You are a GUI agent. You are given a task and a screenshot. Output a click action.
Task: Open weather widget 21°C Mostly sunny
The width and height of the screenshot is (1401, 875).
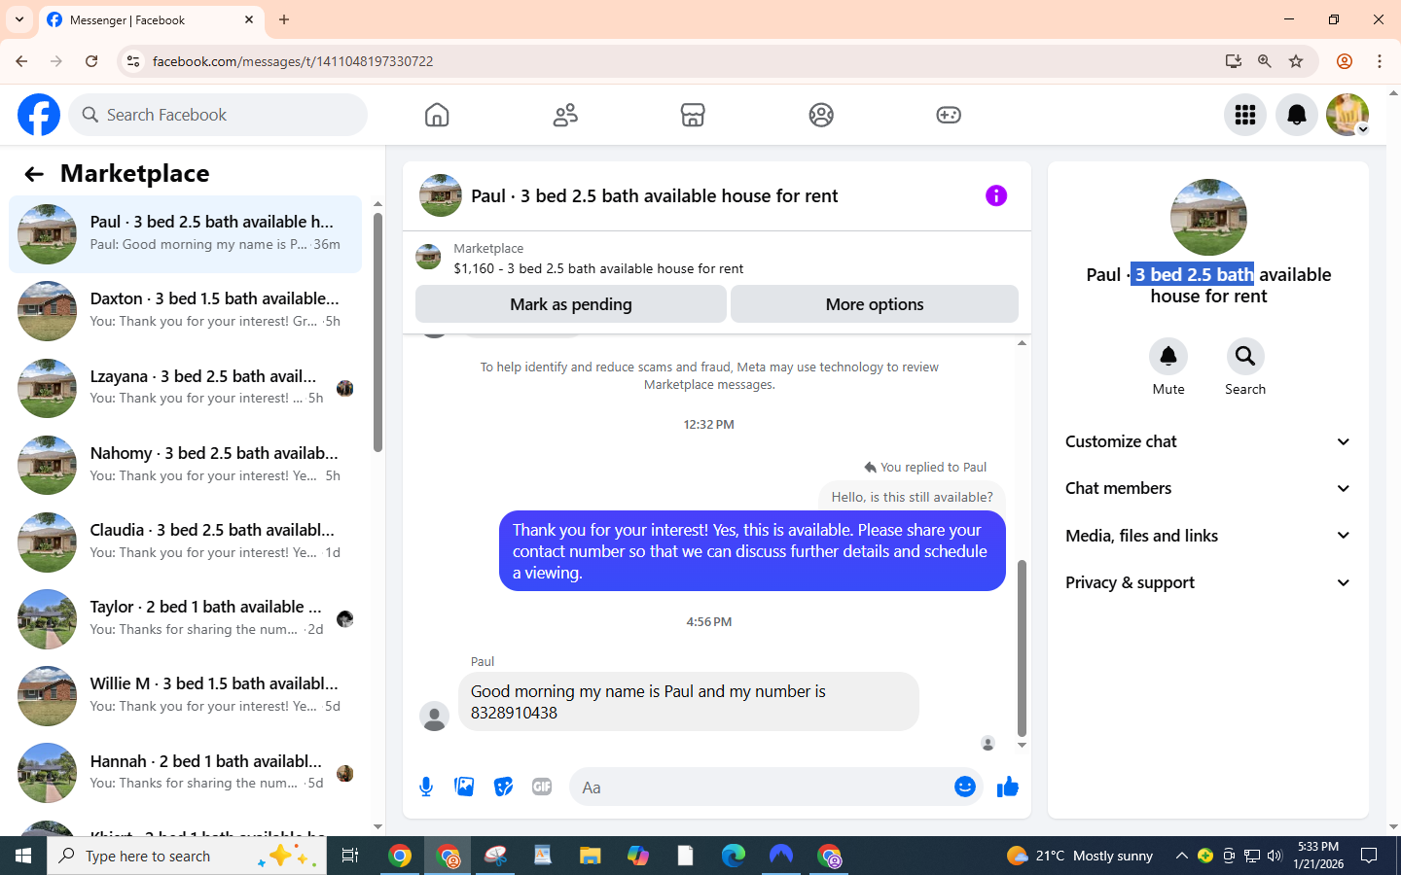tap(1080, 856)
